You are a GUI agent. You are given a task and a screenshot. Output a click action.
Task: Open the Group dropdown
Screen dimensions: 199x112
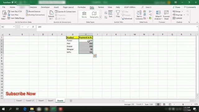coord(182,12)
